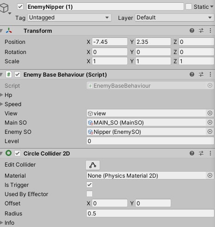The image size is (215, 227).
Task: Open the Layer dropdown showing Default
Action: (174, 18)
